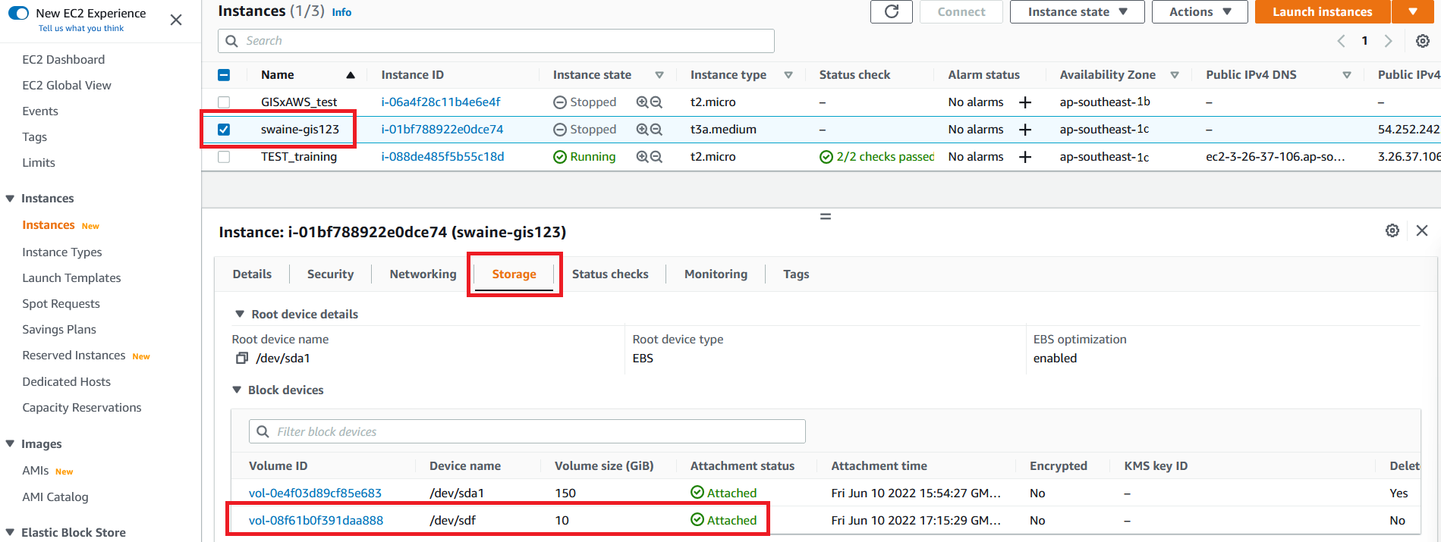1441x542 pixels.
Task: Open table preferences gear beside pagination
Action: tap(1423, 41)
